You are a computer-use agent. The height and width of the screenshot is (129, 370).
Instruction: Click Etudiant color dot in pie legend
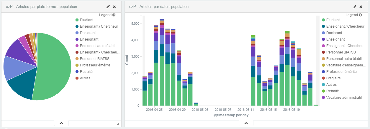tap(77, 20)
